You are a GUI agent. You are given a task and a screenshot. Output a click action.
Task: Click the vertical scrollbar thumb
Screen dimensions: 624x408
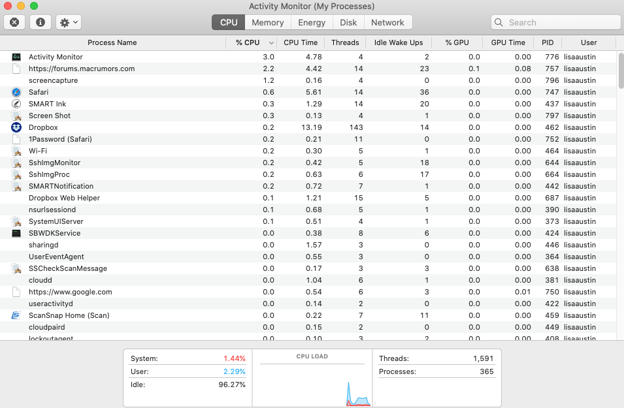tap(621, 71)
